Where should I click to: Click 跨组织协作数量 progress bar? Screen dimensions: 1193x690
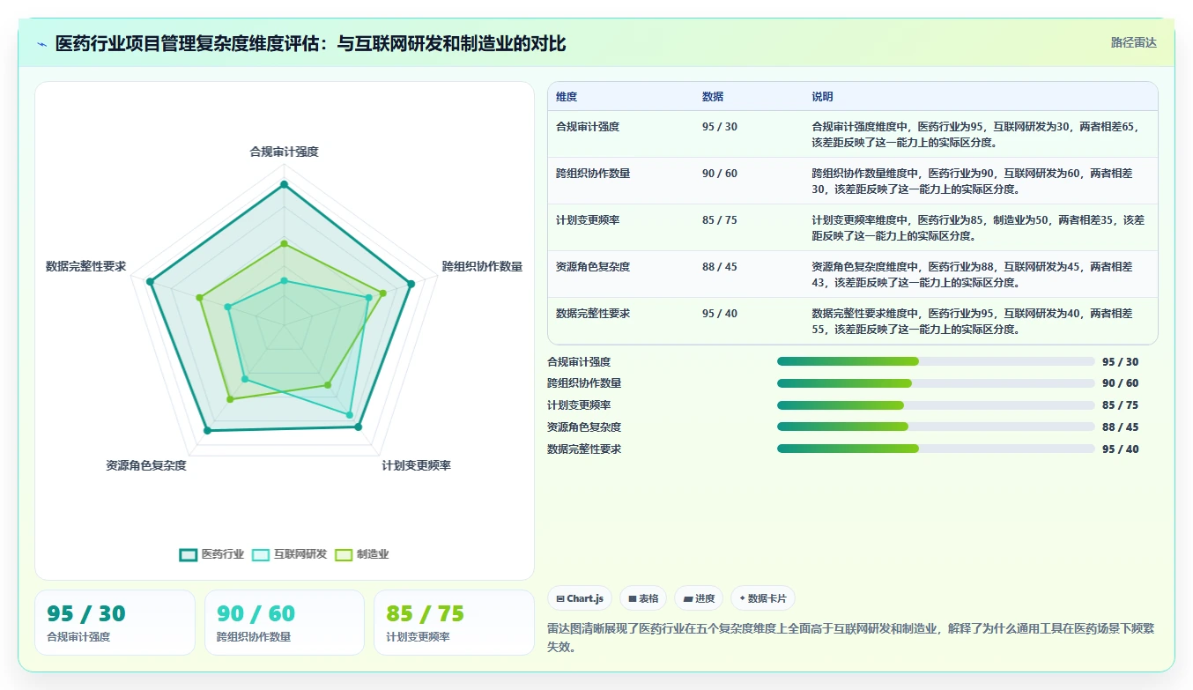[936, 383]
